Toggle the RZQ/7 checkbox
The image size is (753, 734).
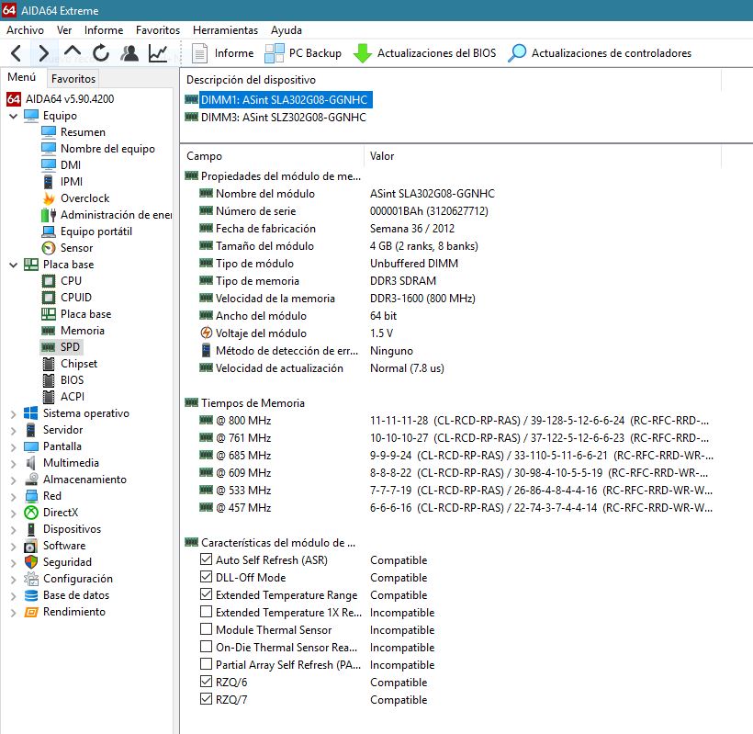coord(206,700)
